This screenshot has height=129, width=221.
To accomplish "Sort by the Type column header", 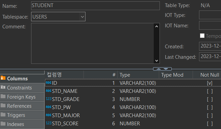I will tap(138, 75).
